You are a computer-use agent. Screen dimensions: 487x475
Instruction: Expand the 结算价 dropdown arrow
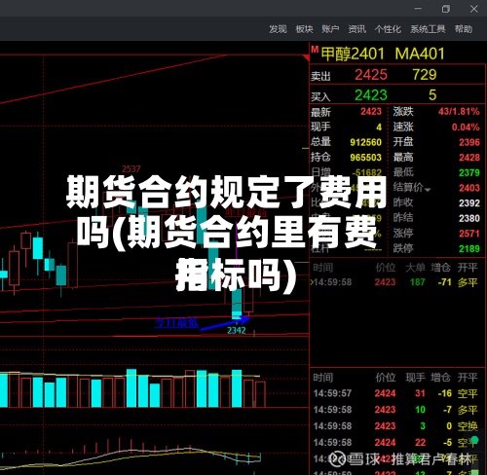(x=428, y=190)
